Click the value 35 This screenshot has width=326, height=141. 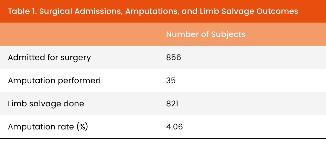(x=171, y=80)
